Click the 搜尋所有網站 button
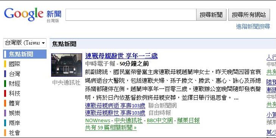The width and height of the screenshot is (276, 138). (x=249, y=15)
